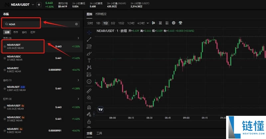The height and width of the screenshot is (139, 266).
Task: Favorite NEAR/USDT with header star button
Action: click(x=39, y=5)
